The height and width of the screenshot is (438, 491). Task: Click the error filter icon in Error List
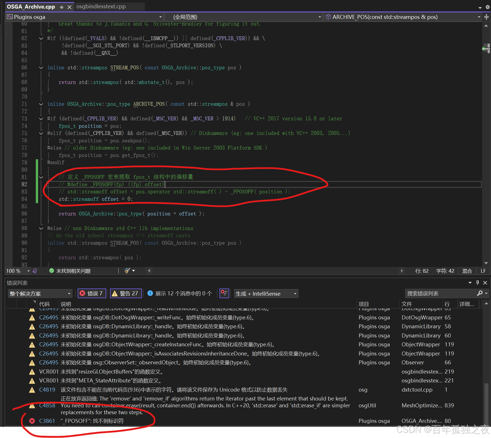pos(224,293)
